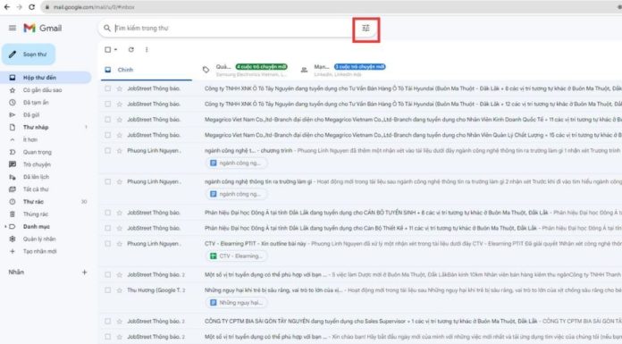
Task: Click the browser address bar URL
Action: click(94, 7)
